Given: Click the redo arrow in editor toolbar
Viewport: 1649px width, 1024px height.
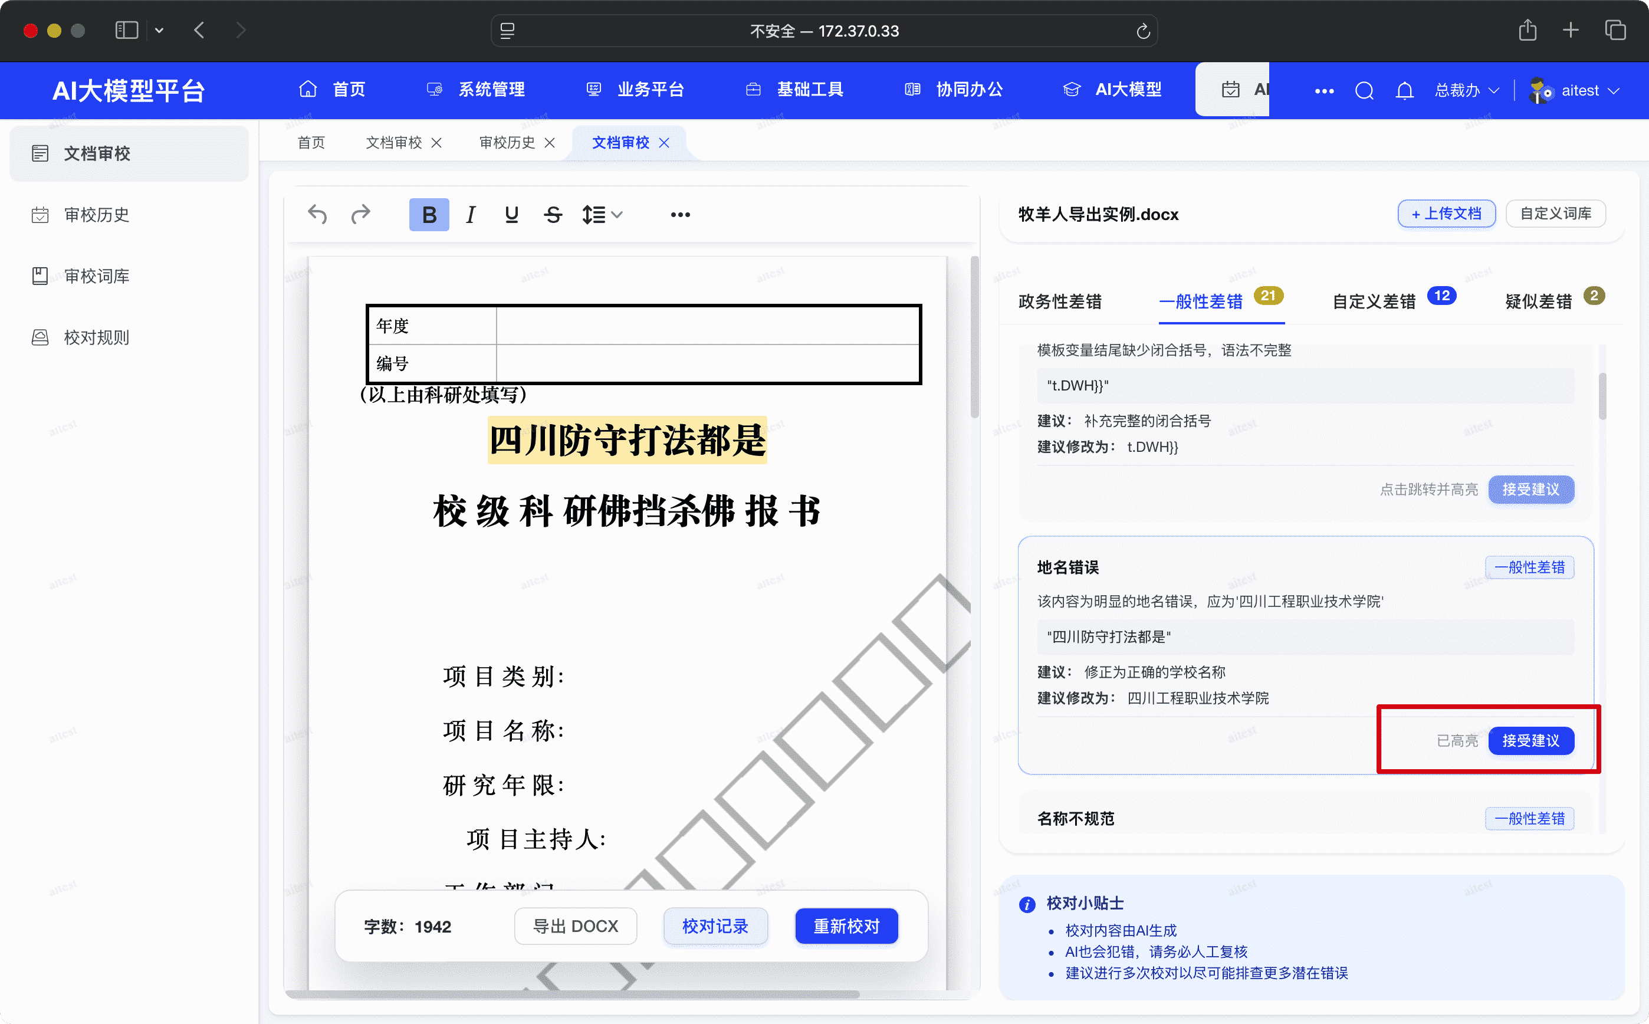Looking at the screenshot, I should coord(361,215).
